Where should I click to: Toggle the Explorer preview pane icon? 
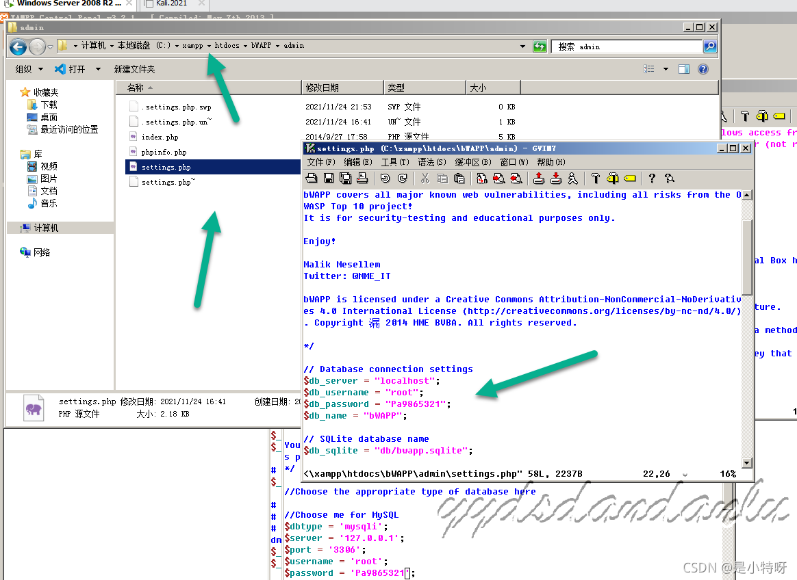(684, 69)
